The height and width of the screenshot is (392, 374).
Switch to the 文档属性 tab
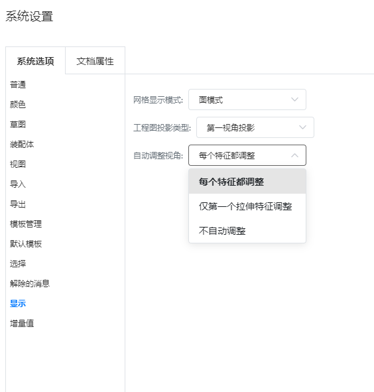tap(95, 61)
